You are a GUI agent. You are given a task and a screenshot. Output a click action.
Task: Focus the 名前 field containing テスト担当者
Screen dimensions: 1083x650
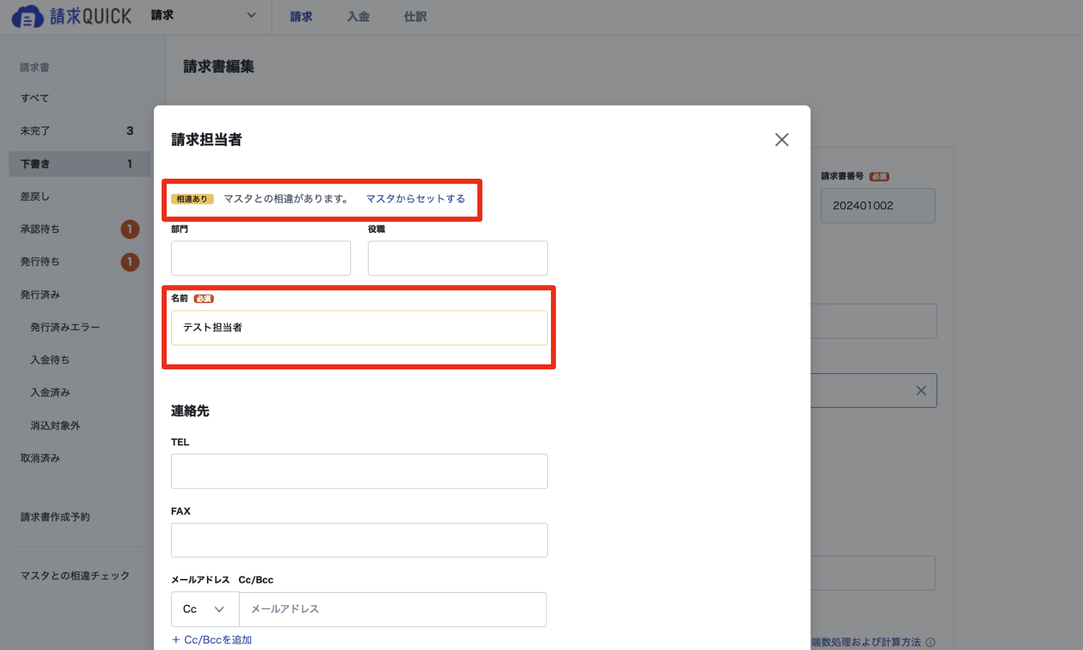click(x=359, y=328)
